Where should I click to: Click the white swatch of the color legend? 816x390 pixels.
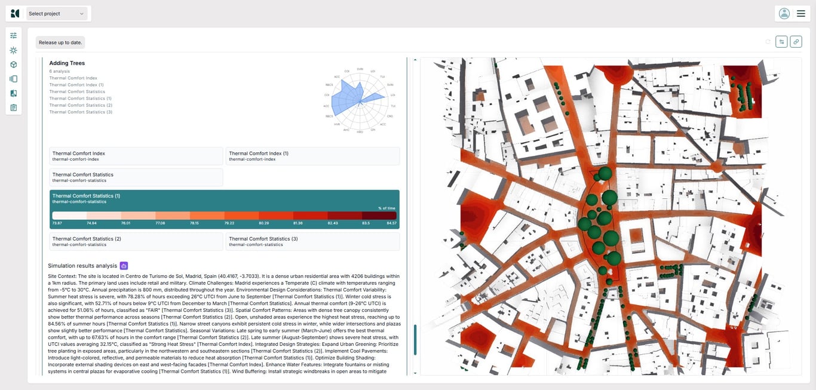[69, 216]
